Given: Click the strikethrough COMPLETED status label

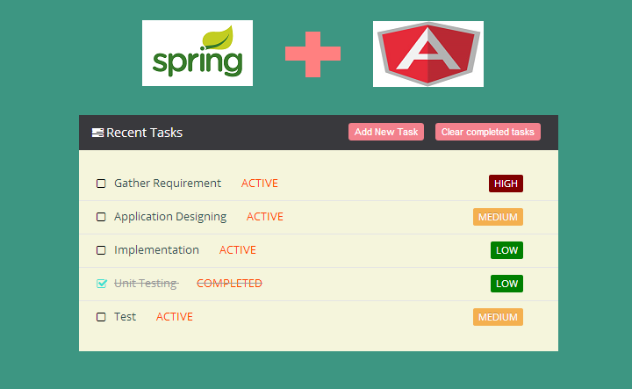Looking at the screenshot, I should [x=229, y=284].
